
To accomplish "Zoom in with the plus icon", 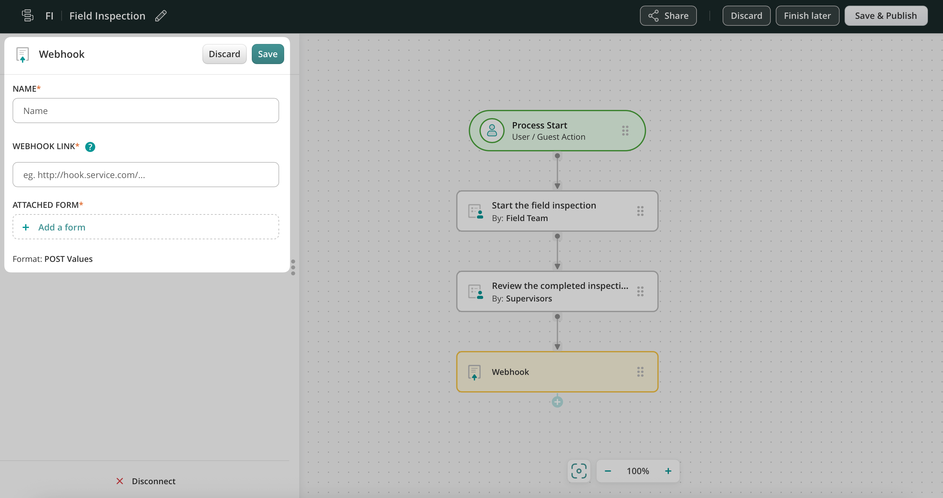I will pyautogui.click(x=668, y=471).
